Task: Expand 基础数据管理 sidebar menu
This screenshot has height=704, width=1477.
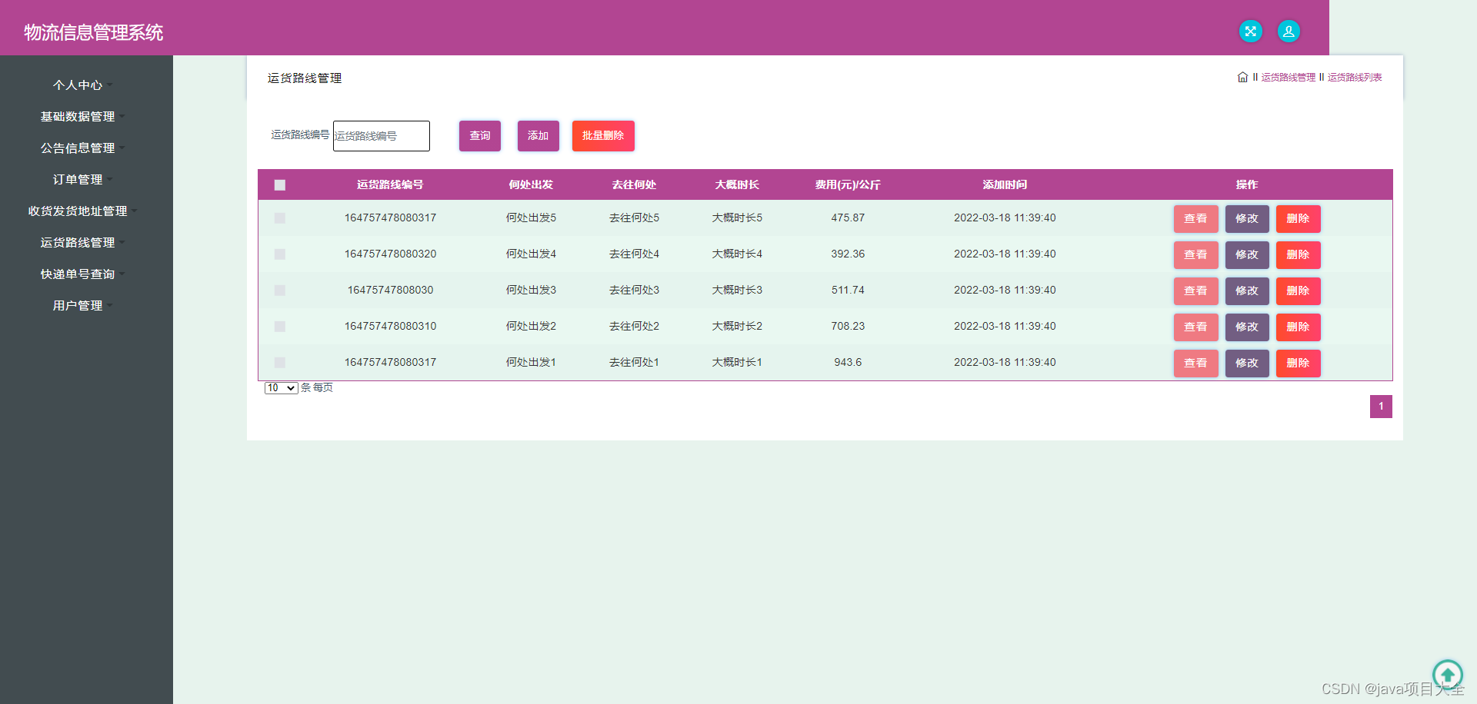Action: click(83, 116)
